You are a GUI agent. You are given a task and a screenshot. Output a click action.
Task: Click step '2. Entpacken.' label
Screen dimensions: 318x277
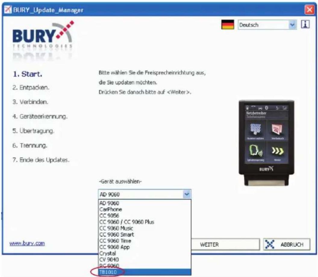click(31, 88)
